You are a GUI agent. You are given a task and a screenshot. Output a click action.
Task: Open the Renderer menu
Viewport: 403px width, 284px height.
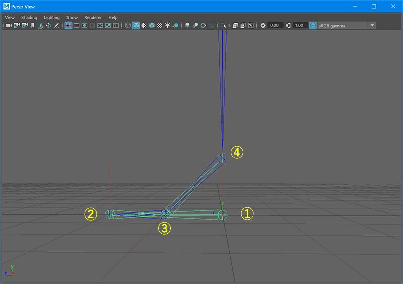point(93,17)
